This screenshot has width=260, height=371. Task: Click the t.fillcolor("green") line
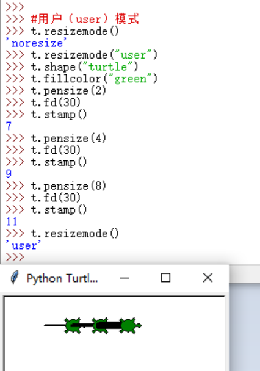coord(94,79)
